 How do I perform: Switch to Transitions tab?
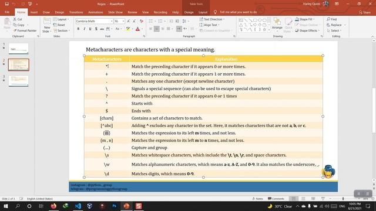pos(76,12)
